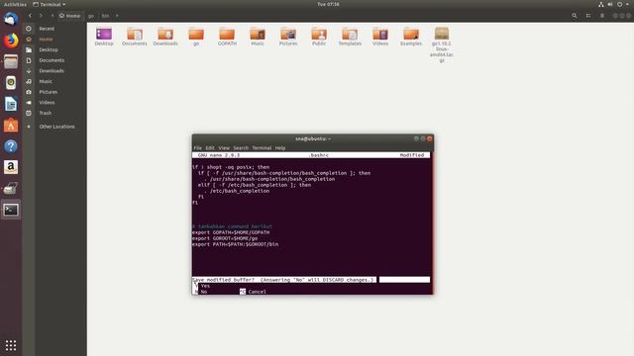Open Ubuntu Software from the dock
This screenshot has height=356, width=634.
pos(11,126)
